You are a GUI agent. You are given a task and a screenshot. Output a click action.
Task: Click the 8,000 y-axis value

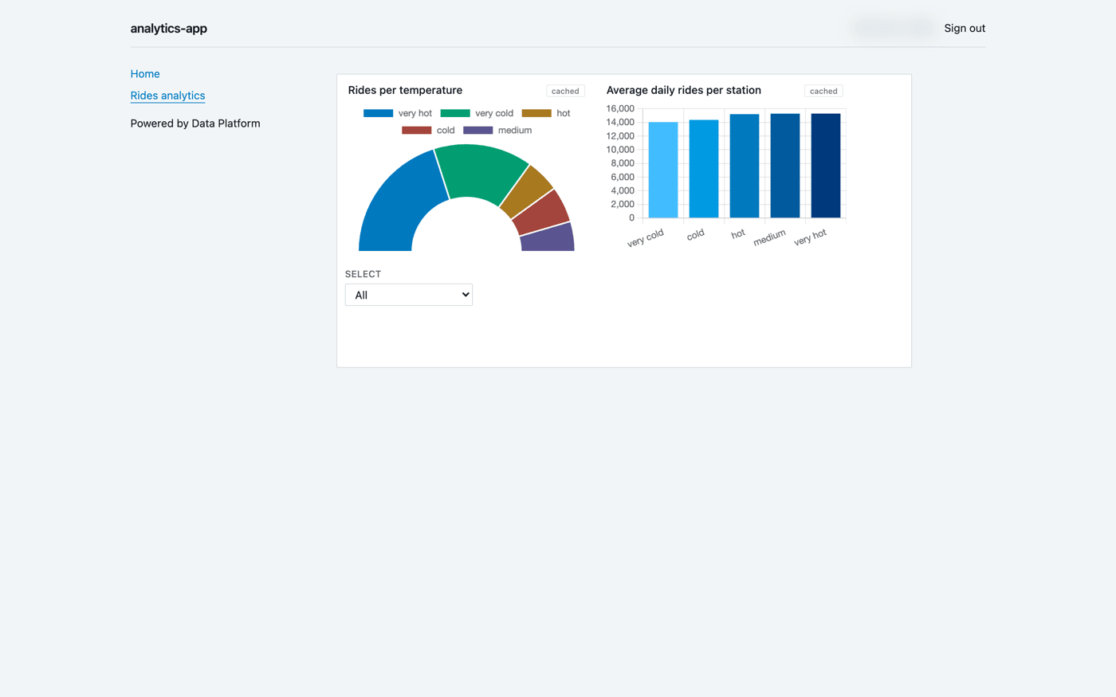point(623,163)
